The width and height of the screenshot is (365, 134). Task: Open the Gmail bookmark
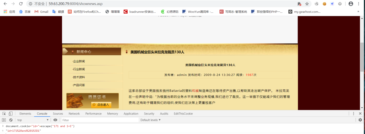(x=41, y=12)
